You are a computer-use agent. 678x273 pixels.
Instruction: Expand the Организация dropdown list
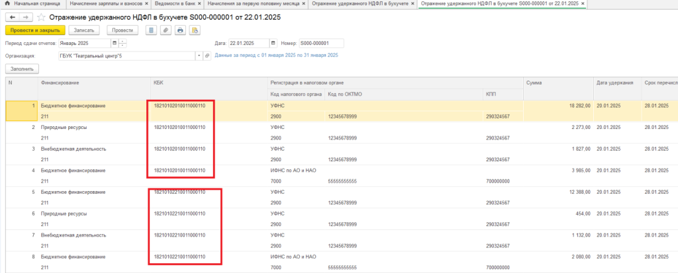[x=199, y=56]
